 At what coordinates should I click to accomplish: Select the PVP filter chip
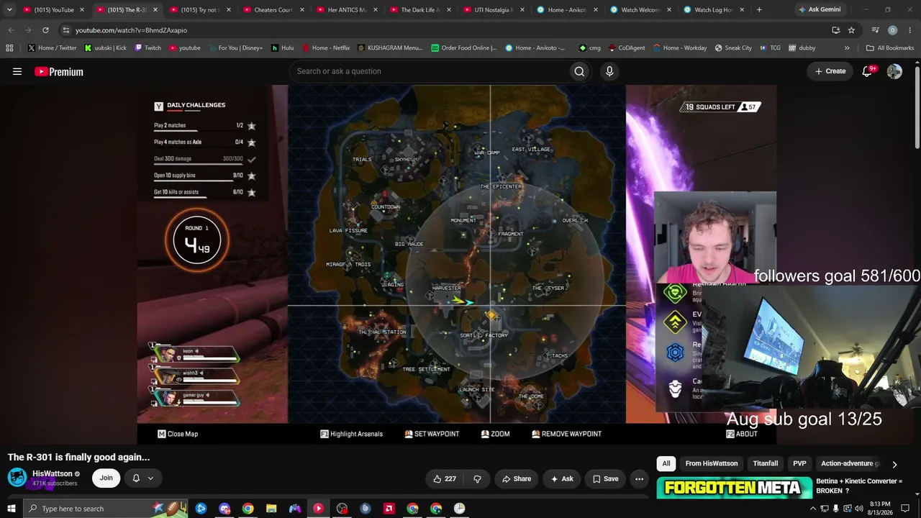(x=799, y=464)
